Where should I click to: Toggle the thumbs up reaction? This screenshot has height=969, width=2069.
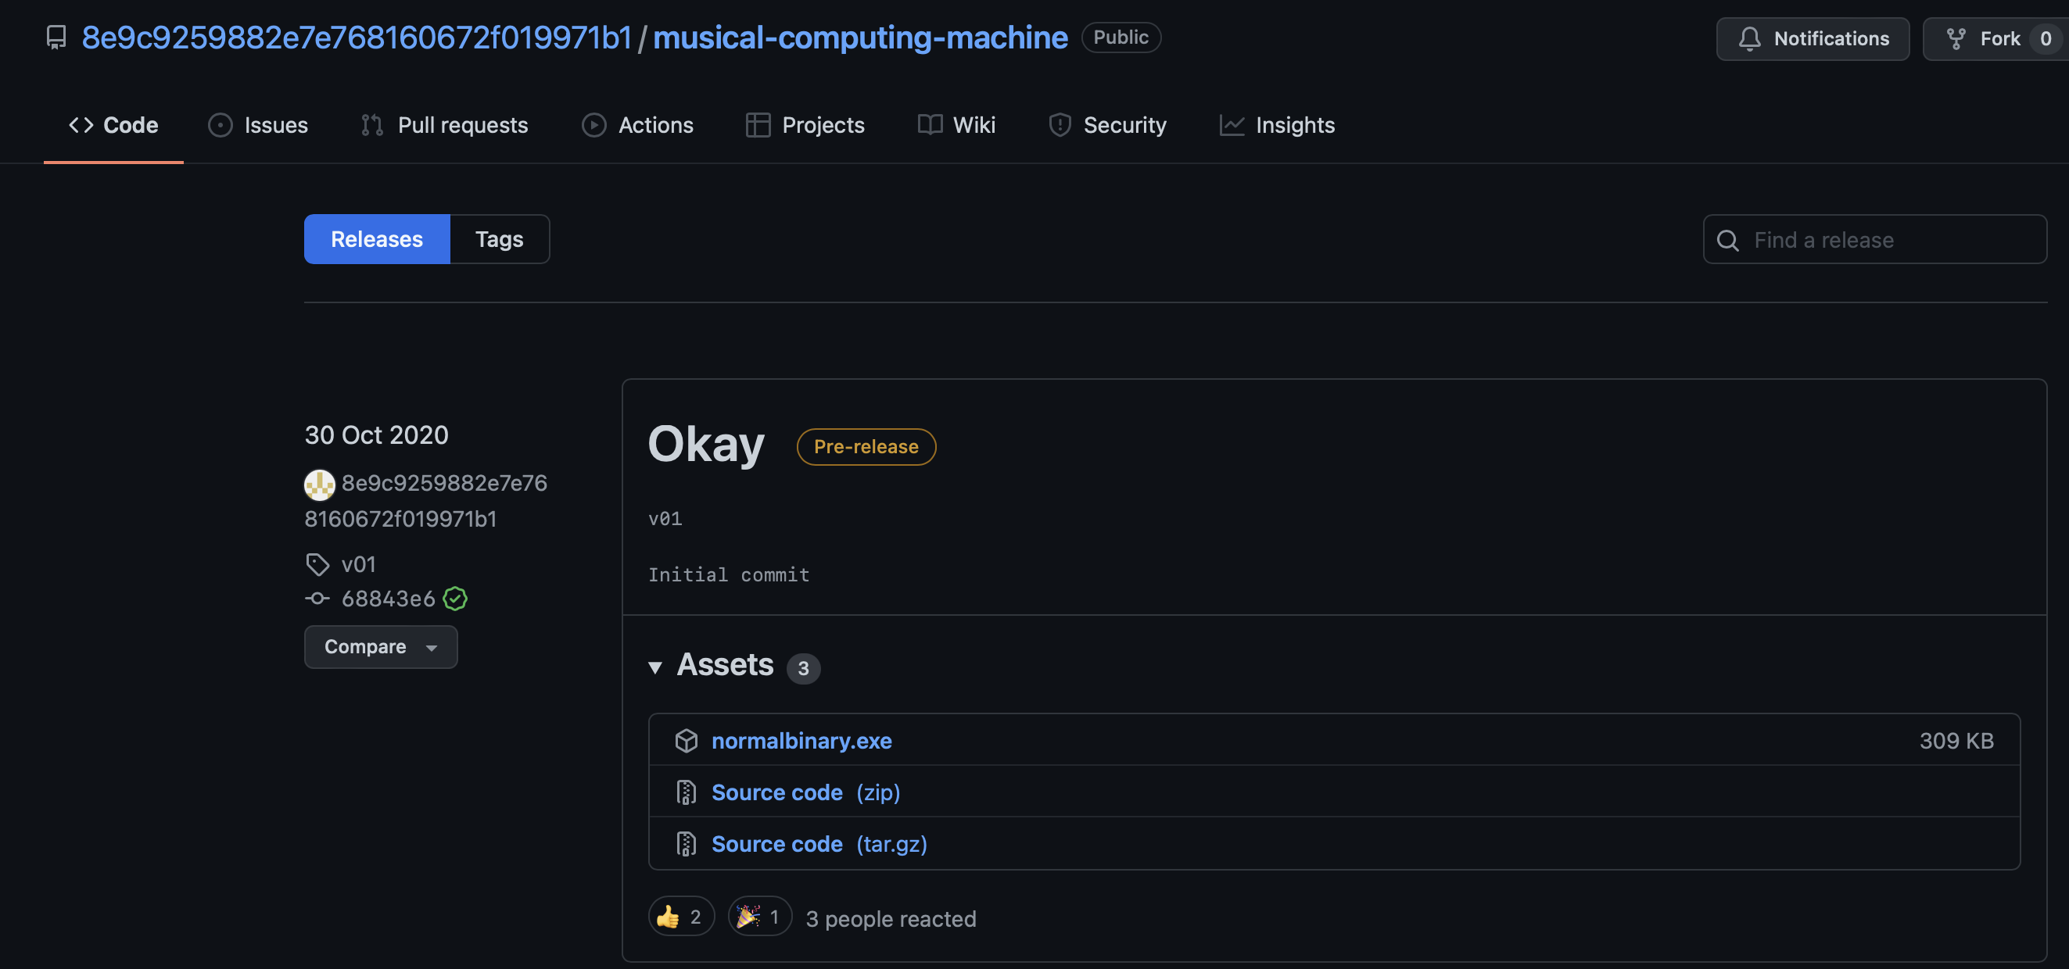point(680,916)
